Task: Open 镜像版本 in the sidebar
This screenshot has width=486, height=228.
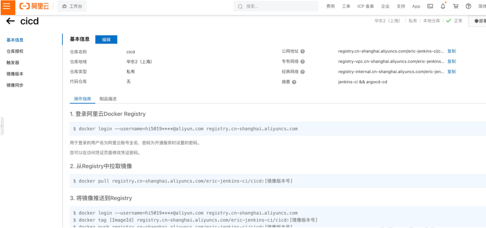Action: [15, 74]
